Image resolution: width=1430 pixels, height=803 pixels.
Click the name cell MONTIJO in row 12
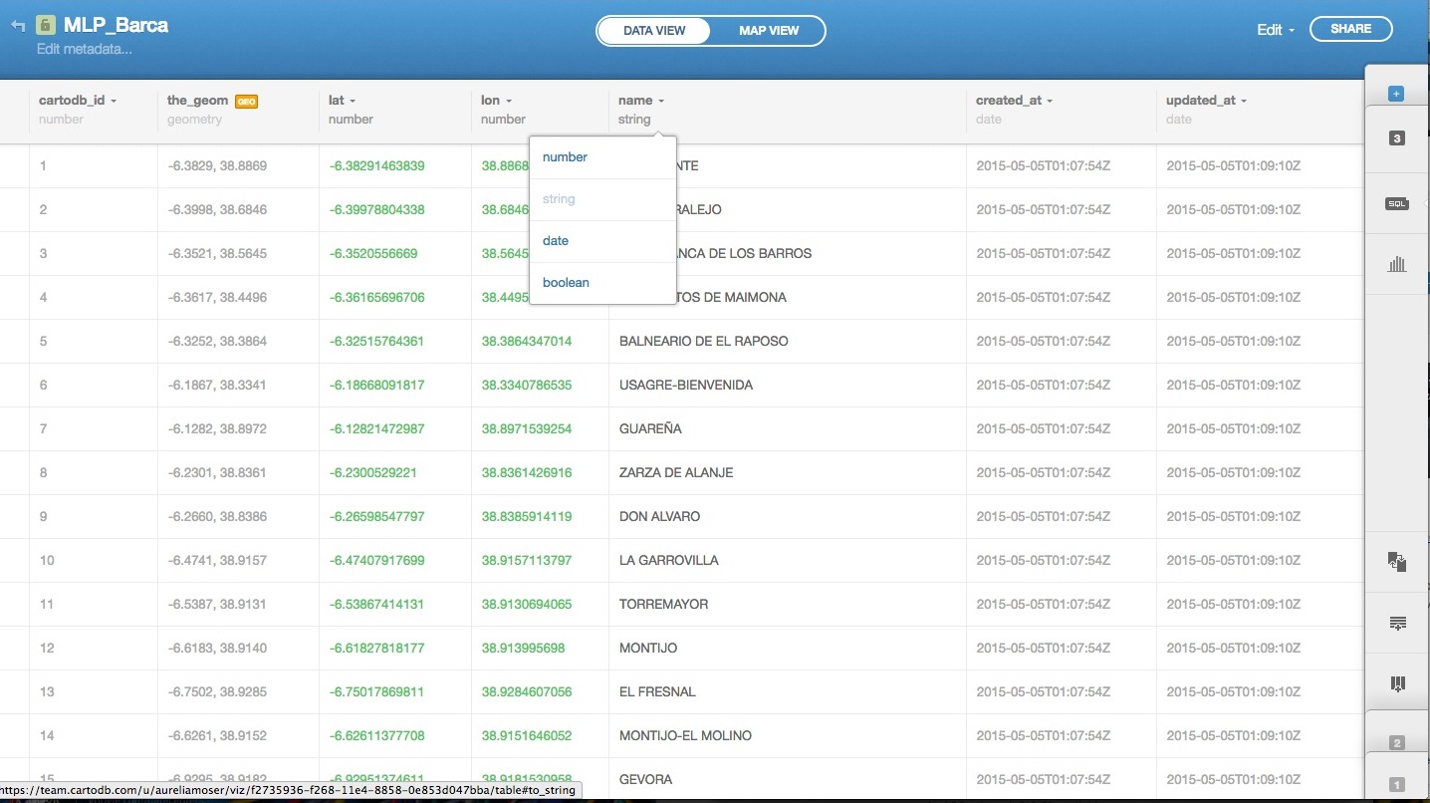coord(648,649)
